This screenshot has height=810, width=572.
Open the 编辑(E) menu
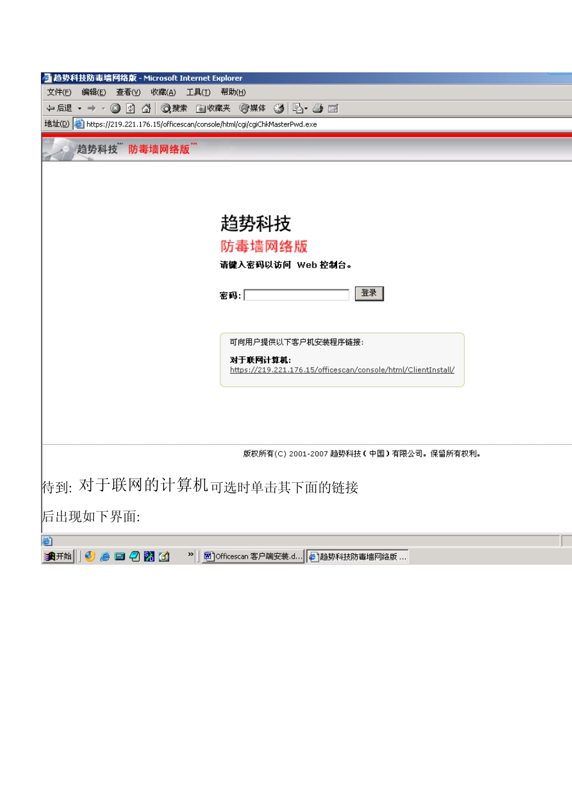tap(93, 92)
